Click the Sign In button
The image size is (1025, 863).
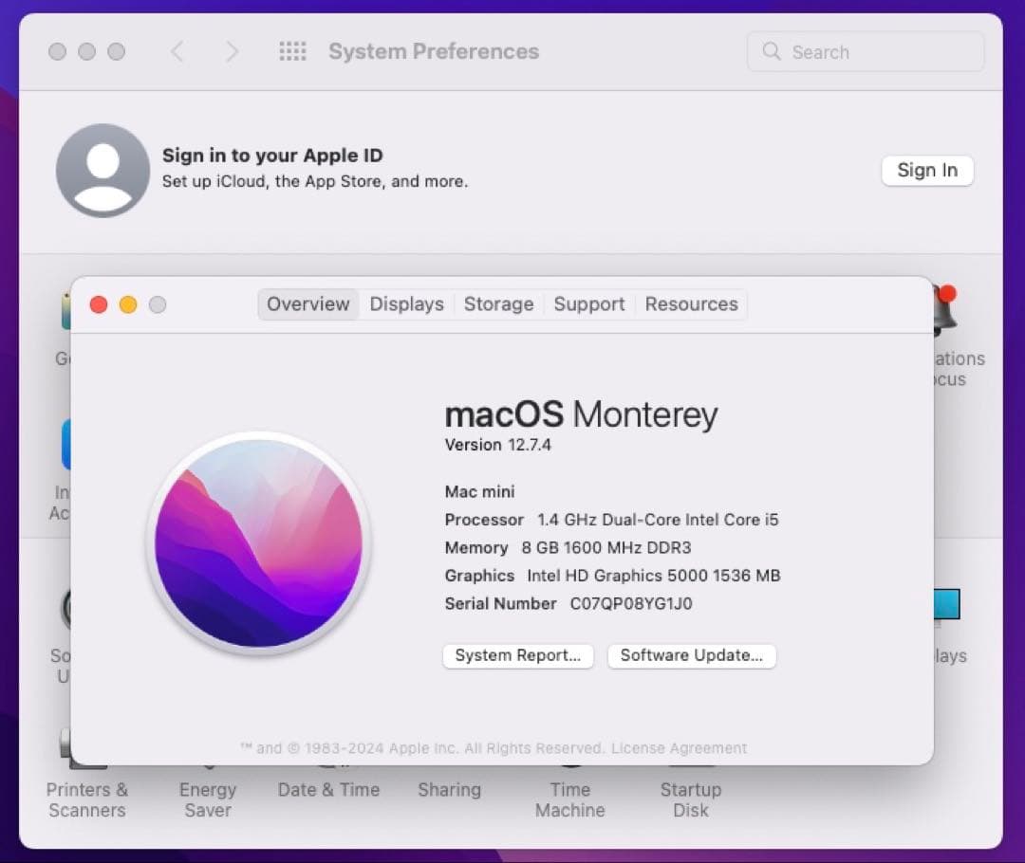click(927, 171)
